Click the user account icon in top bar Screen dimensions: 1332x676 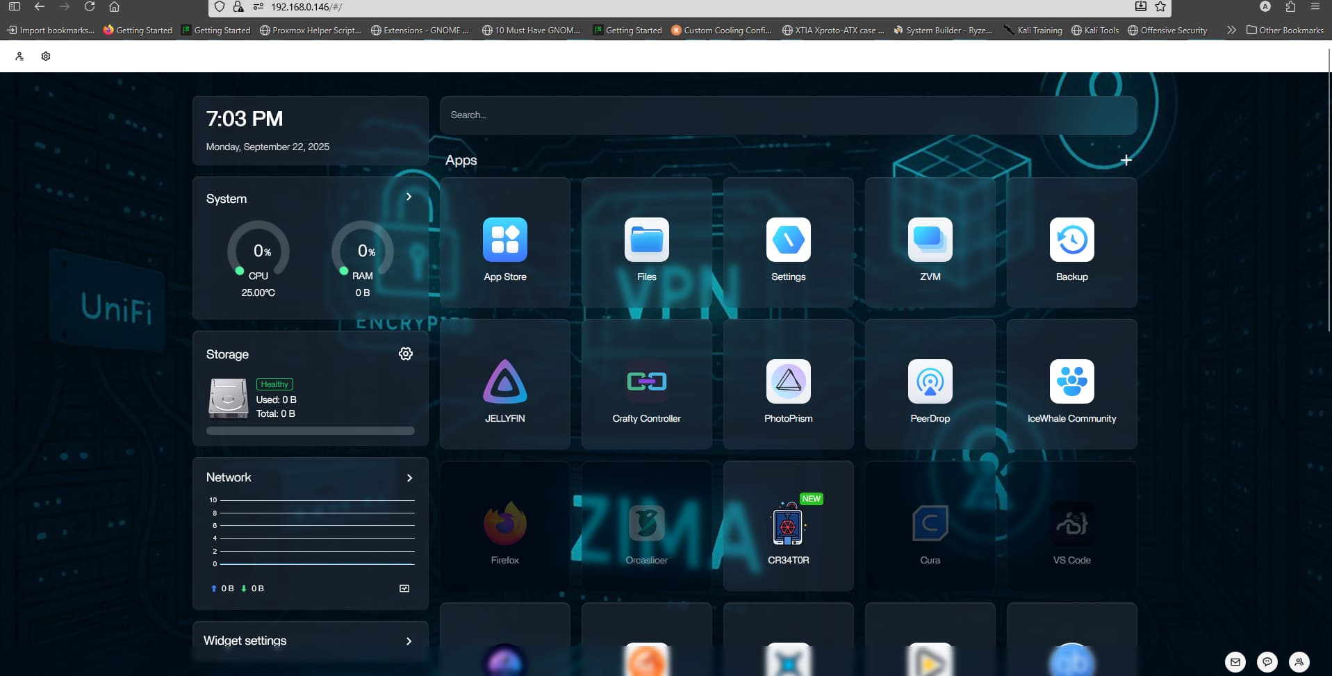[19, 56]
